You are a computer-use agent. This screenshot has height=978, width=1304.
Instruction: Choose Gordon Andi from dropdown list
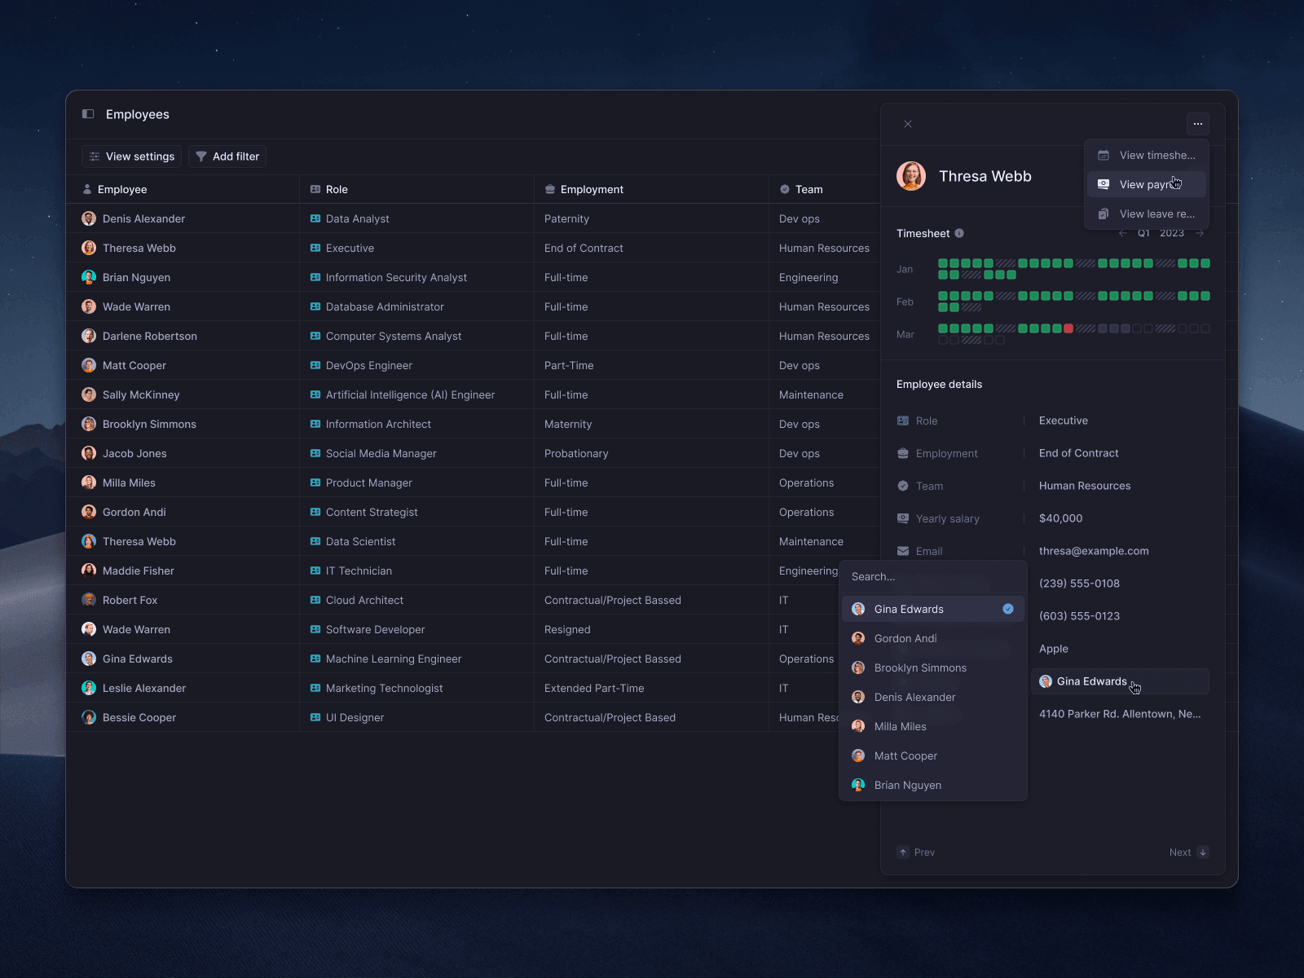[x=933, y=638]
